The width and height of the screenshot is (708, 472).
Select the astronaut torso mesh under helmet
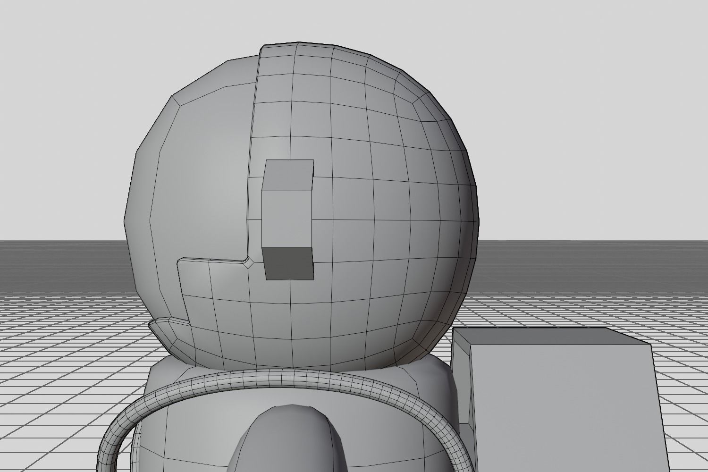point(198,425)
